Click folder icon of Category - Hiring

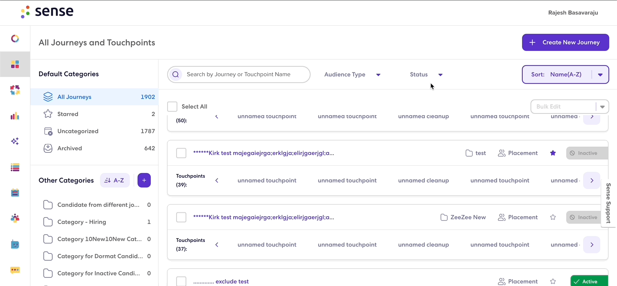(48, 222)
